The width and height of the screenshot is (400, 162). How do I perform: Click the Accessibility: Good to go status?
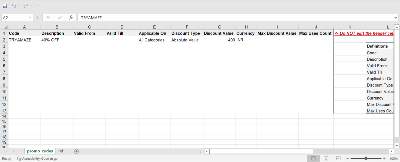click(x=37, y=158)
